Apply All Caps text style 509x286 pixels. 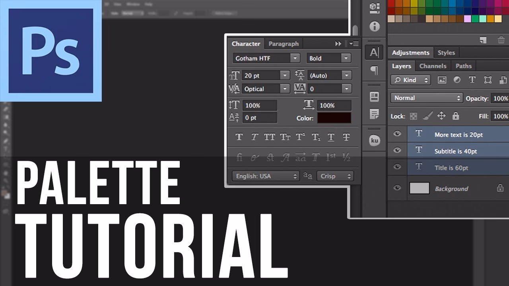tap(269, 137)
